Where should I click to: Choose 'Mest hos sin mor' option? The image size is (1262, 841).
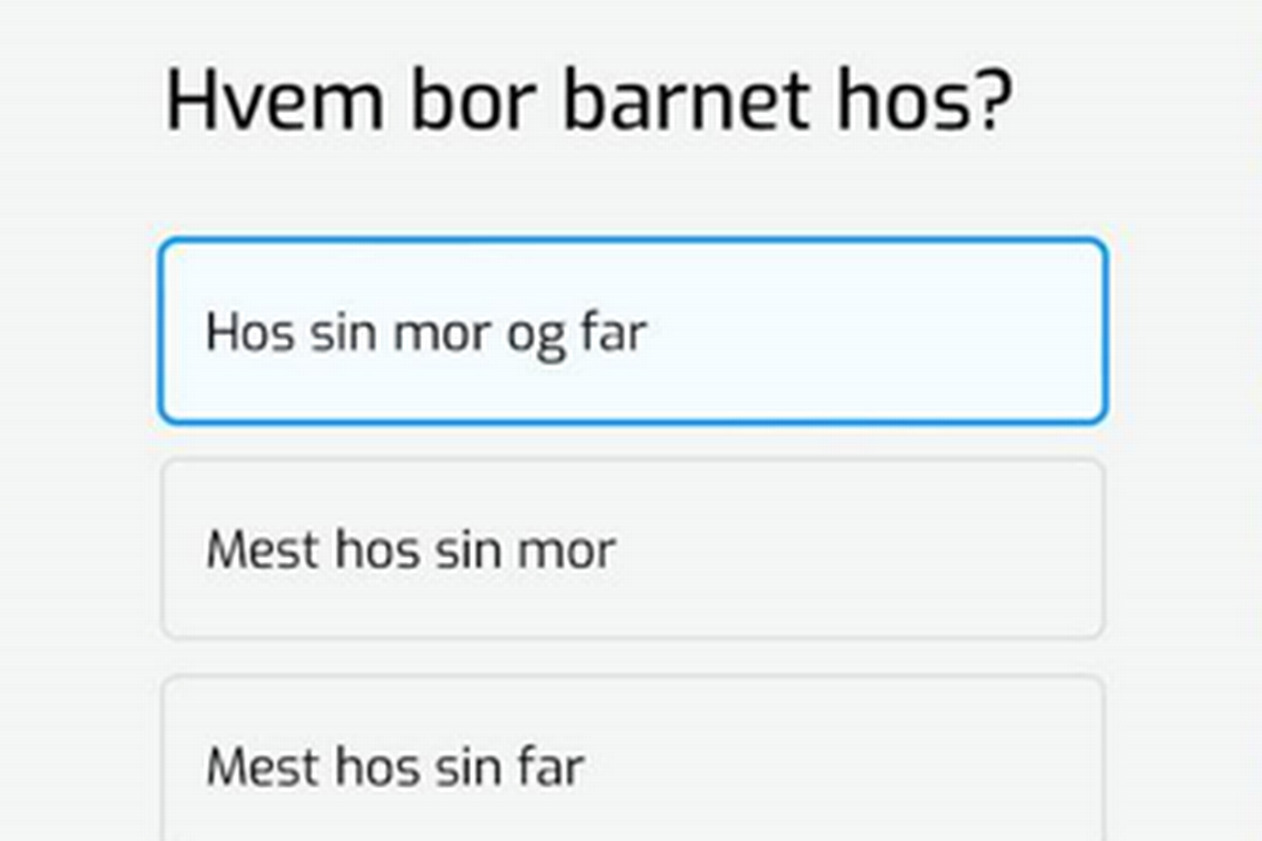[632, 549]
